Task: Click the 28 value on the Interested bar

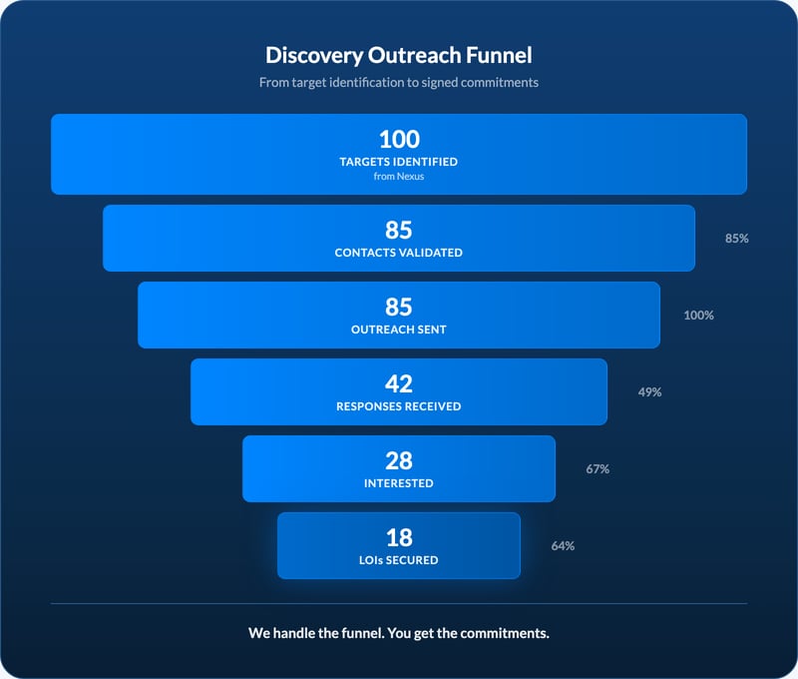Action: (x=399, y=458)
